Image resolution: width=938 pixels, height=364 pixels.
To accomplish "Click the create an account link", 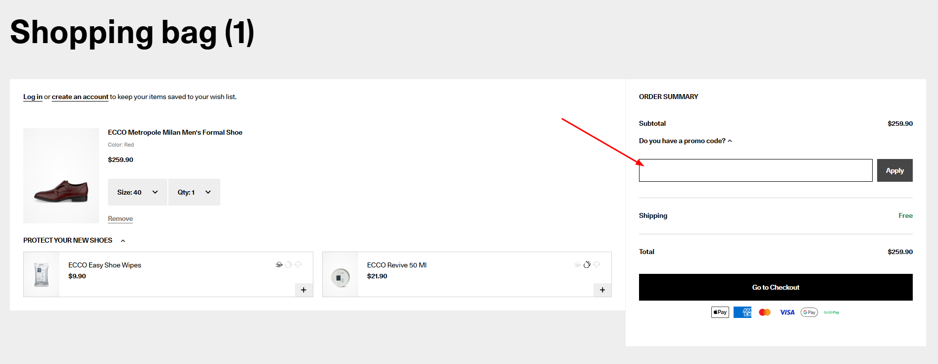I will (80, 97).
